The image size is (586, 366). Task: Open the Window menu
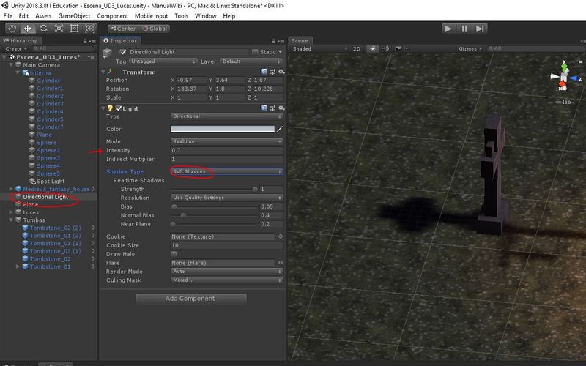tap(206, 15)
